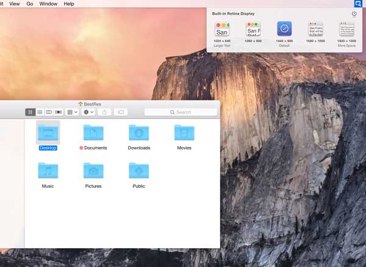The height and width of the screenshot is (267, 366).
Task: Click the Share toolbar button
Action: tap(104, 112)
